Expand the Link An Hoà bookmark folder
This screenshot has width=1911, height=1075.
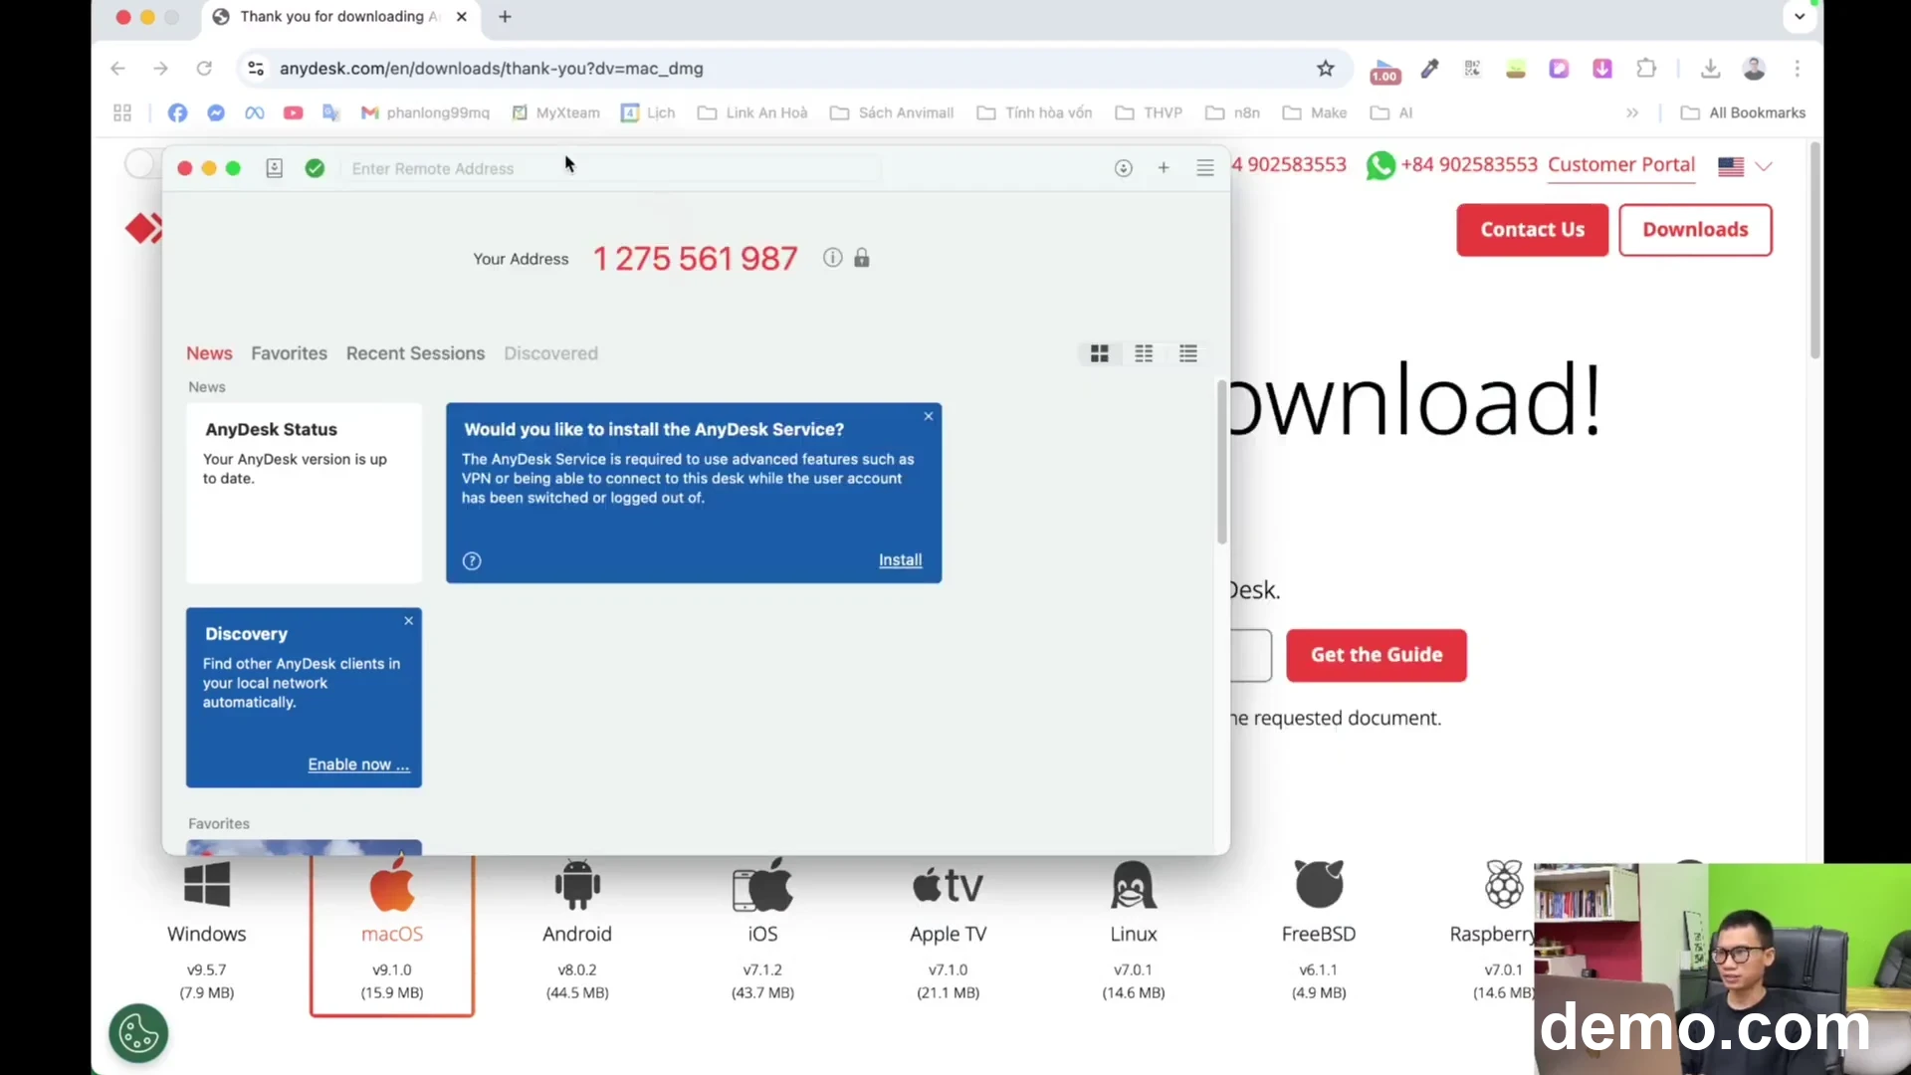tap(752, 113)
